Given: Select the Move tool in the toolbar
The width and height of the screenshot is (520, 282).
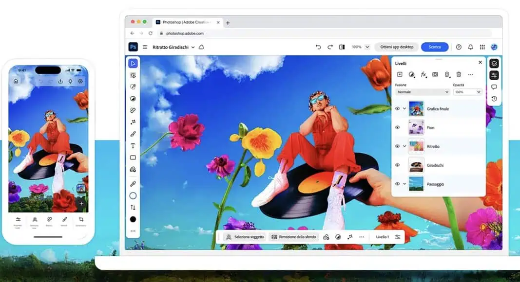Looking at the screenshot, I should pos(133,63).
